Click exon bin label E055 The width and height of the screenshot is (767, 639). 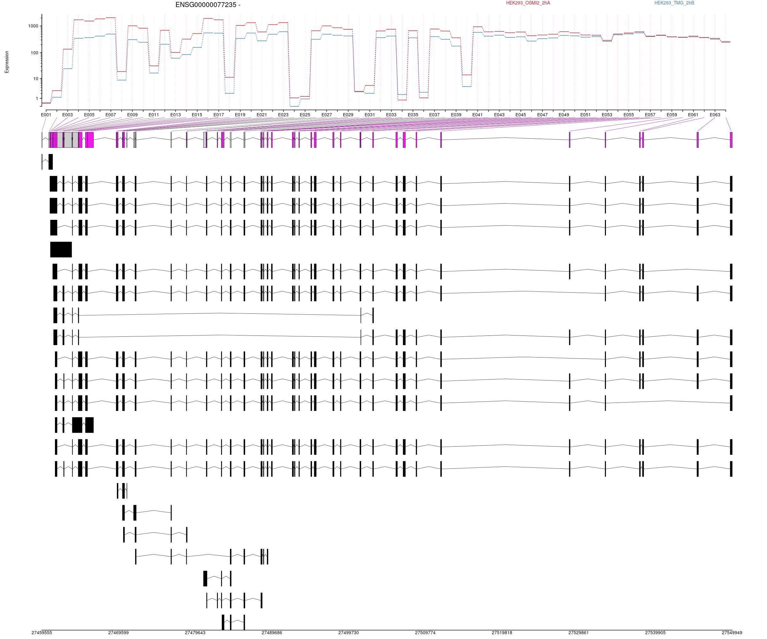(x=629, y=115)
